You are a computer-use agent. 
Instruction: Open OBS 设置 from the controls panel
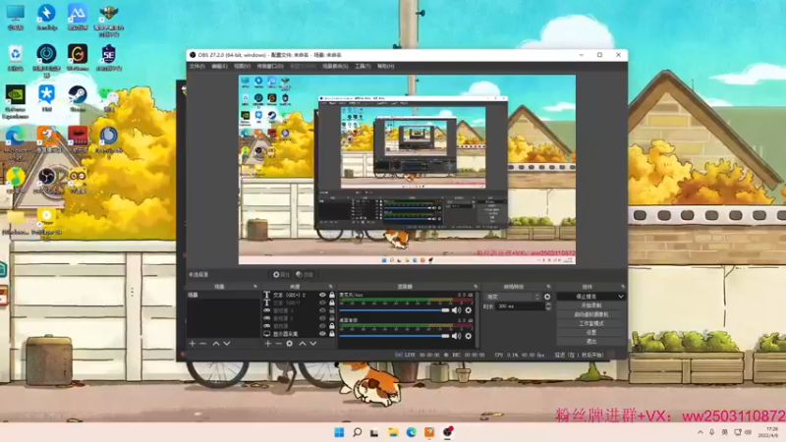point(591,332)
